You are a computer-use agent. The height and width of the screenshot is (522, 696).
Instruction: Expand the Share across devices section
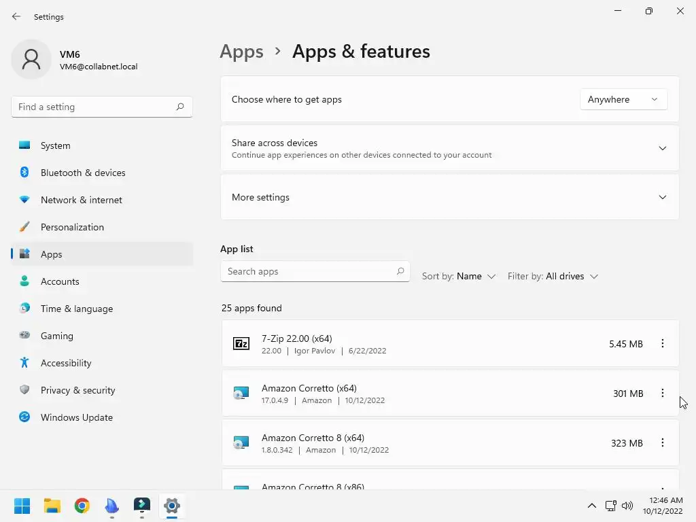pyautogui.click(x=662, y=148)
